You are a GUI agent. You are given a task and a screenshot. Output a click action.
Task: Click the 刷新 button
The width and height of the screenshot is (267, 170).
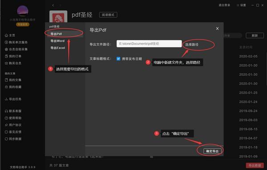click(x=255, y=36)
